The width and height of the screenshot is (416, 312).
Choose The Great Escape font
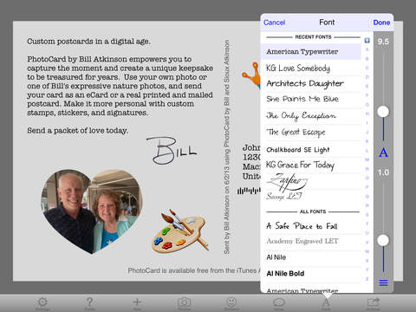tap(311, 133)
